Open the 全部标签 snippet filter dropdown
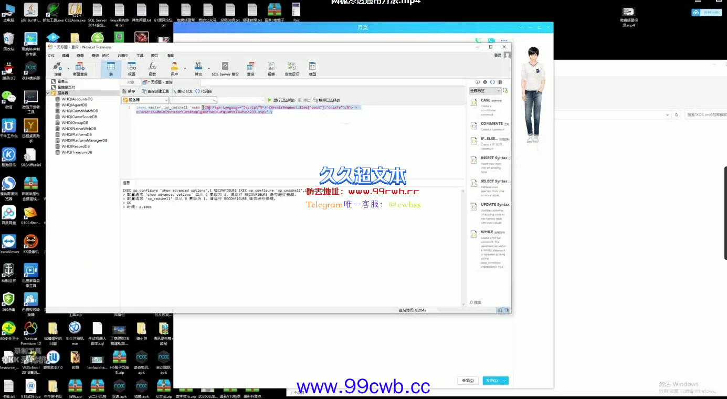The image size is (727, 399). coord(485,91)
